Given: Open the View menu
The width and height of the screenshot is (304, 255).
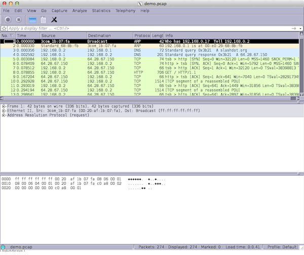Looking at the screenshot, I should (x=31, y=11).
